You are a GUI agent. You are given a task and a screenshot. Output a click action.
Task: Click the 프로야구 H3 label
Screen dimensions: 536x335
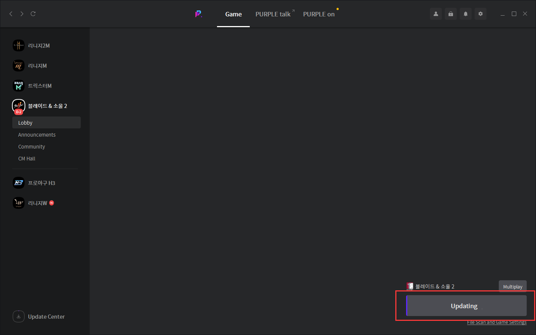tap(42, 183)
